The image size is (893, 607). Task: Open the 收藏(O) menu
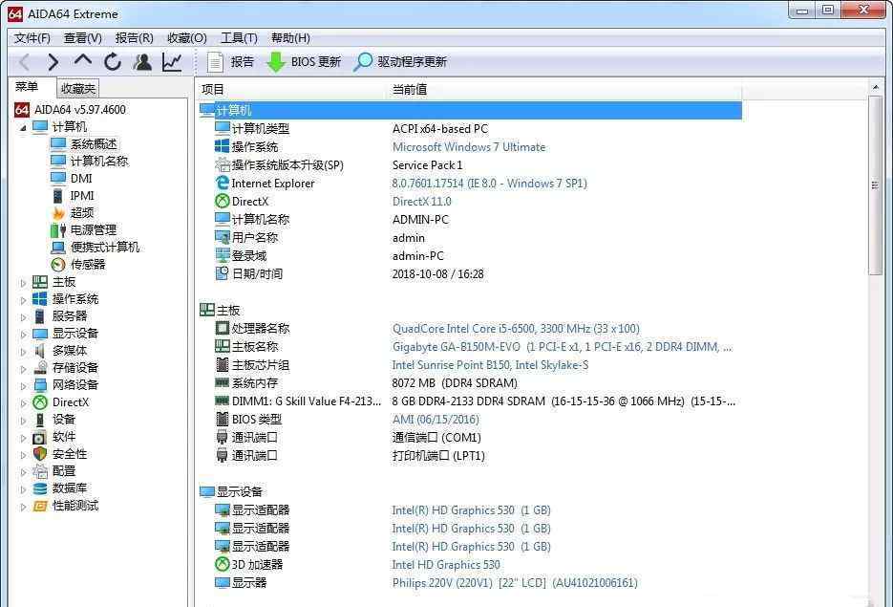pyautogui.click(x=187, y=37)
